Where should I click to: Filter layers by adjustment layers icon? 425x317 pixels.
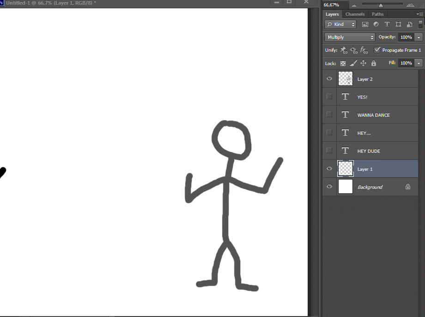pos(376,24)
